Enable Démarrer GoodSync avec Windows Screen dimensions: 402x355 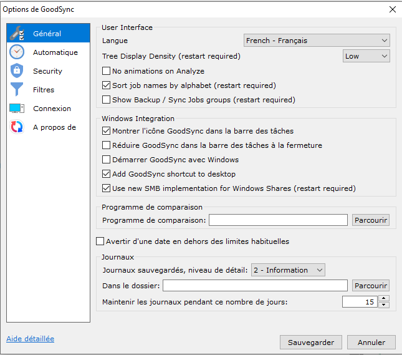(106, 160)
